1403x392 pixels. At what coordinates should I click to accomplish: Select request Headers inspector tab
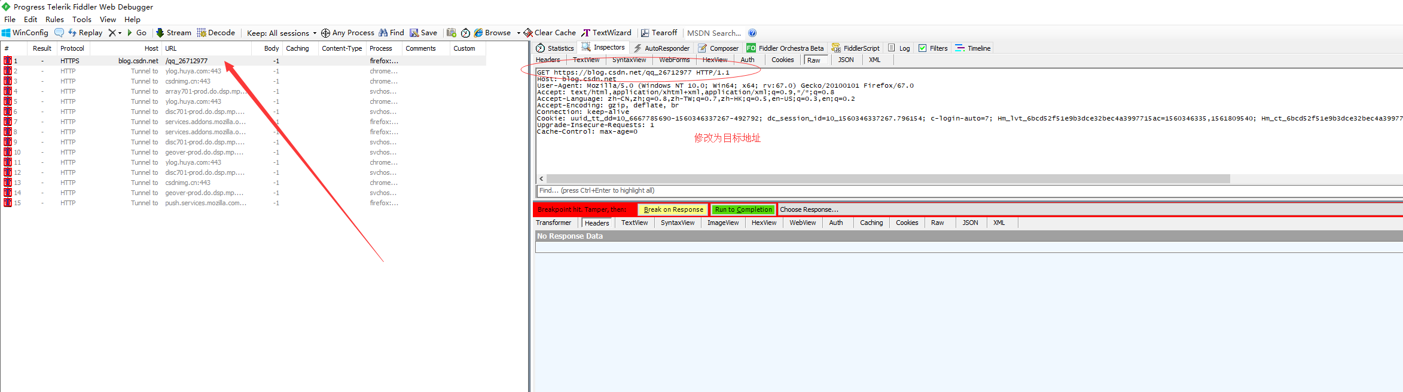click(x=548, y=60)
